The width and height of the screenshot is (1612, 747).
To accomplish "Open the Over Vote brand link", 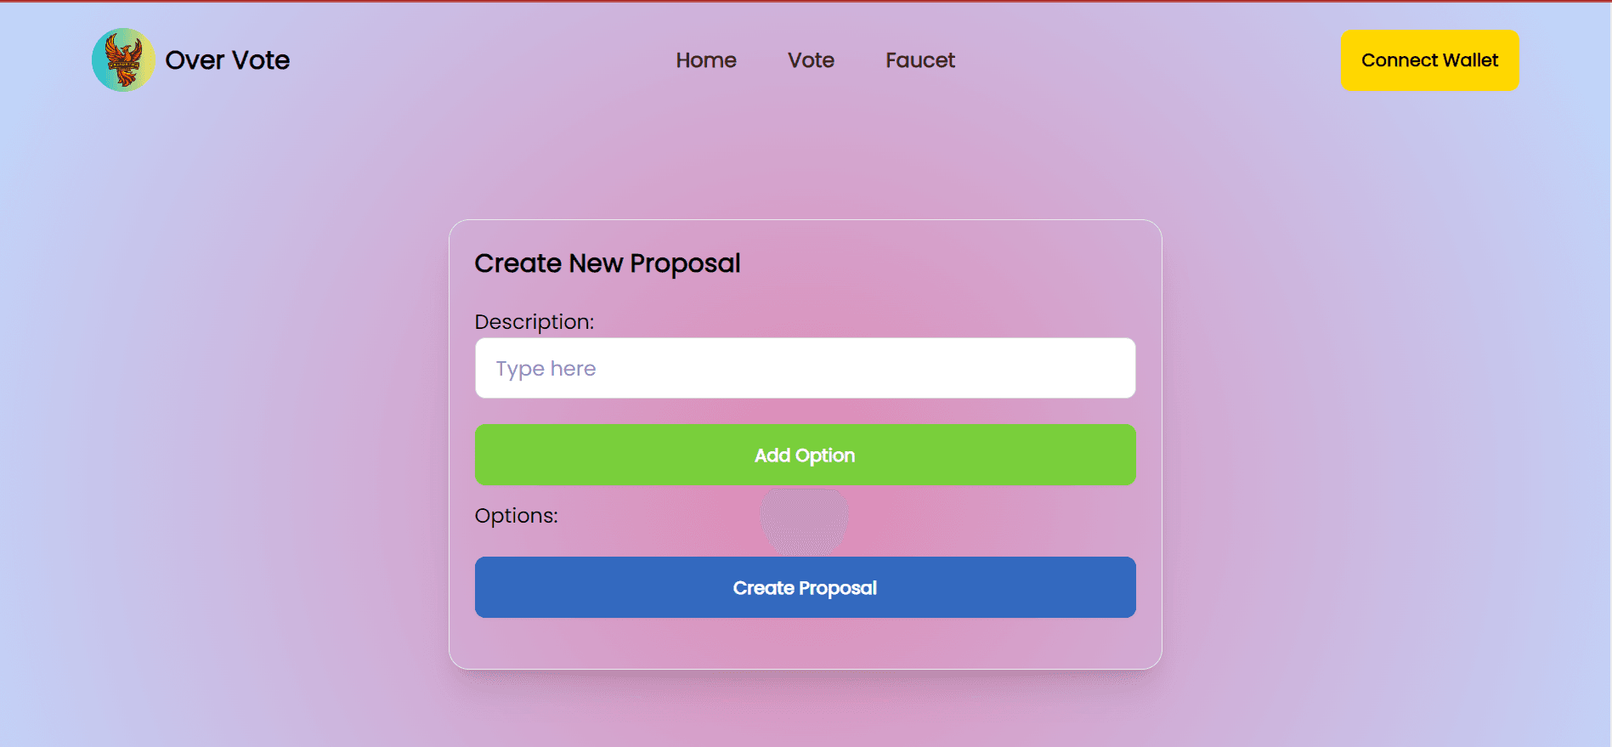I will (x=227, y=60).
